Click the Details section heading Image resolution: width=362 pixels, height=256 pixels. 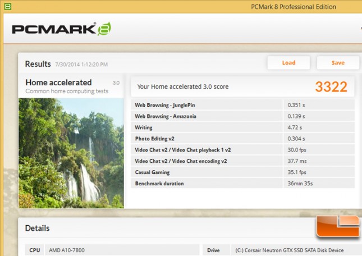(x=37, y=228)
